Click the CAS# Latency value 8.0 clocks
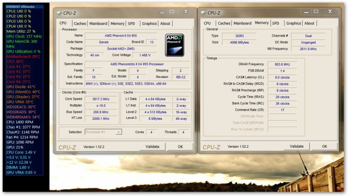348x196 pixels. (x=282, y=78)
